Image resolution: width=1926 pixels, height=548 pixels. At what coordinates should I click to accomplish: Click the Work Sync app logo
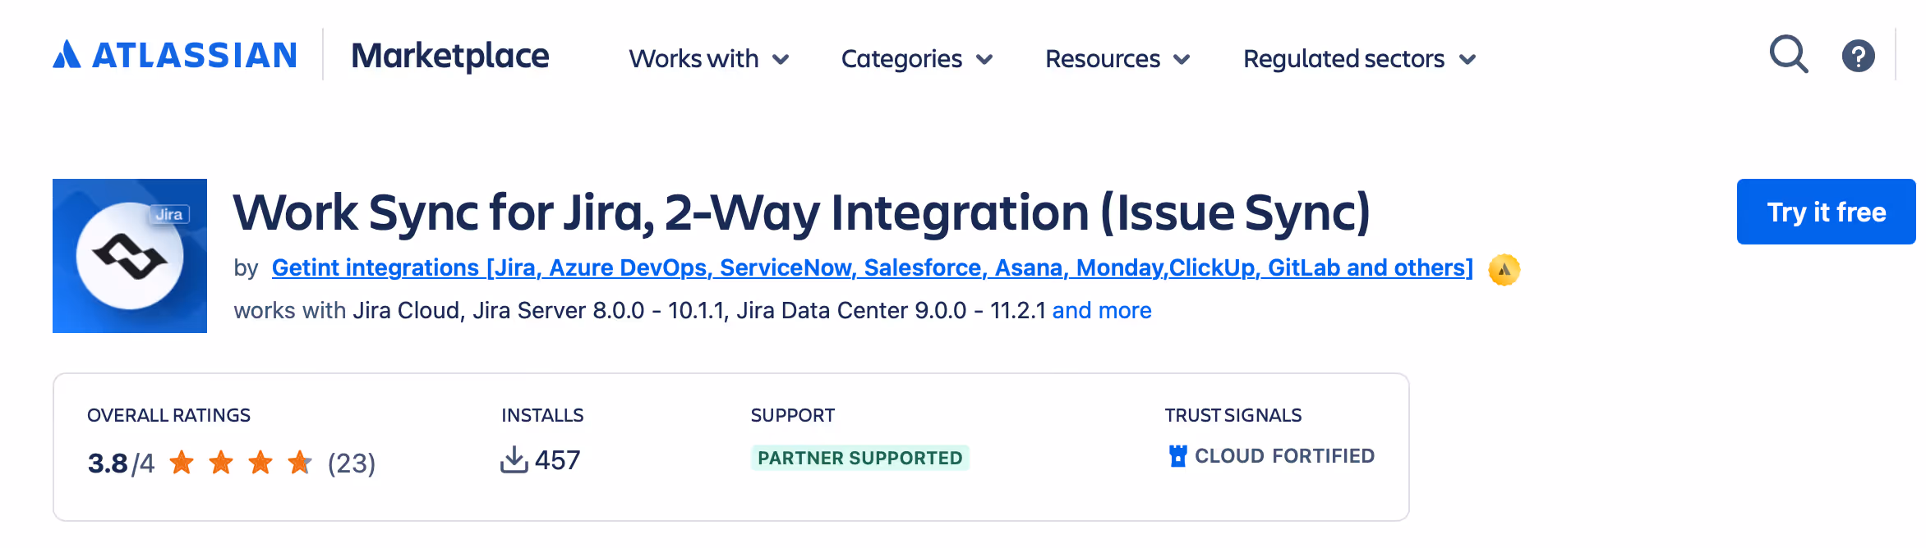(130, 255)
